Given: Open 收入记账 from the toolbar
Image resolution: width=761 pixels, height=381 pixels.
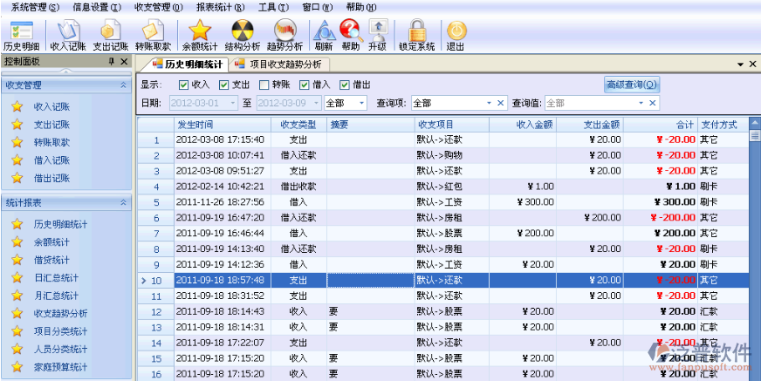Looking at the screenshot, I should 66,34.
